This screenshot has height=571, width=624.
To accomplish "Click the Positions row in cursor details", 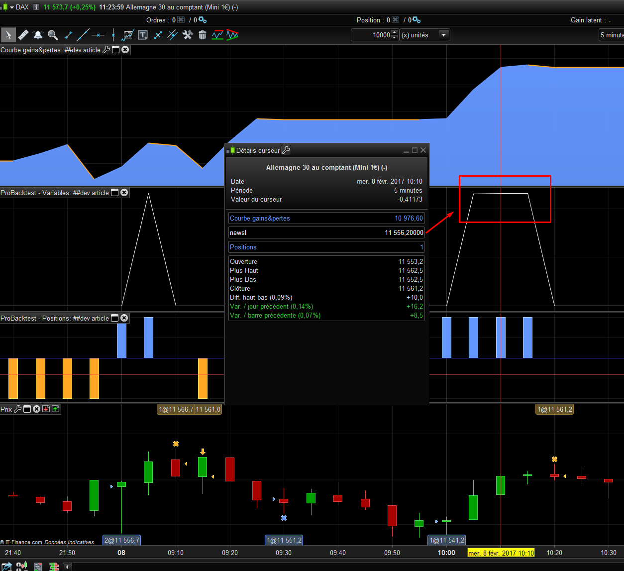I will (x=326, y=247).
